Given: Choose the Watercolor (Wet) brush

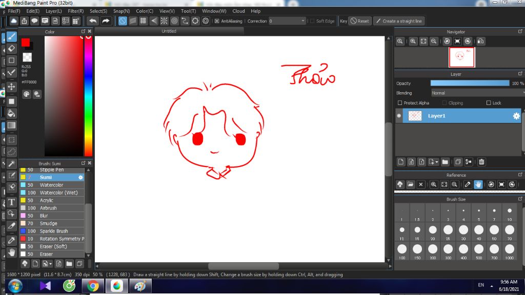Looking at the screenshot, I should coord(52,193).
